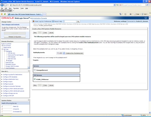Expand the Bridges tree node
Viewport: 151px width, 117px height.
7,60
